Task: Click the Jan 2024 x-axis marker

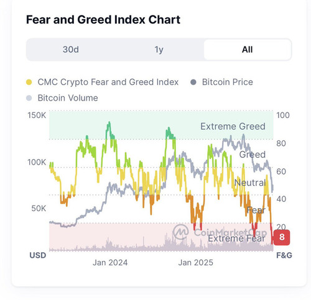Action: pos(110,263)
